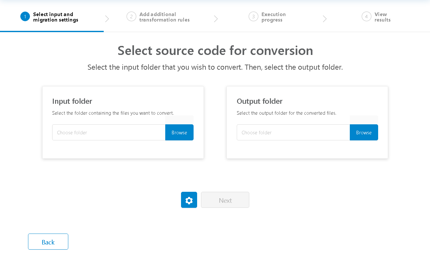
Task: Browse for the Input folder
Action: 179,132
